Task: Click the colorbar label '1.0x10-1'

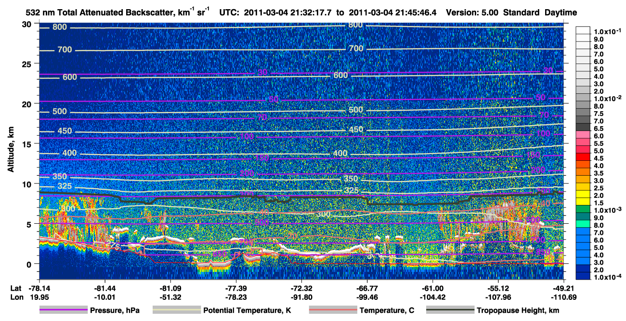Action: (607, 31)
